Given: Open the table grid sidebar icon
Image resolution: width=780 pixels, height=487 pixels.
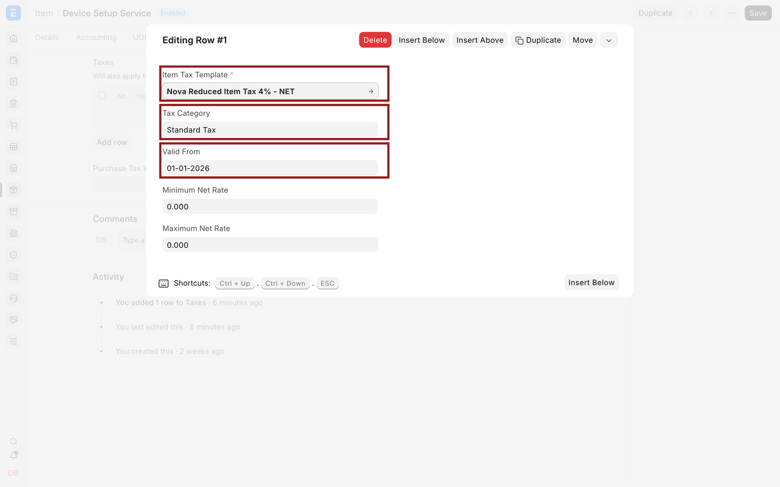Looking at the screenshot, I should 14,147.
